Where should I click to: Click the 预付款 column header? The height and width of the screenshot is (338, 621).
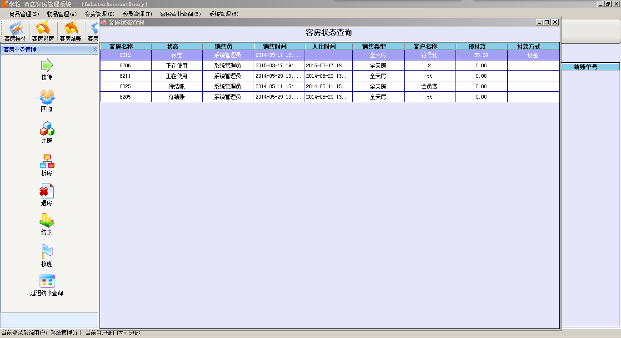[x=477, y=46]
